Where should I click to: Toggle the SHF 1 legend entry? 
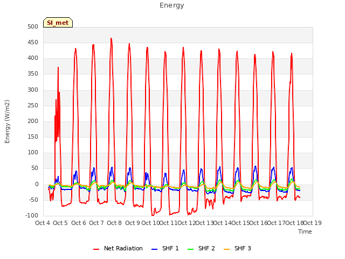click(165, 248)
